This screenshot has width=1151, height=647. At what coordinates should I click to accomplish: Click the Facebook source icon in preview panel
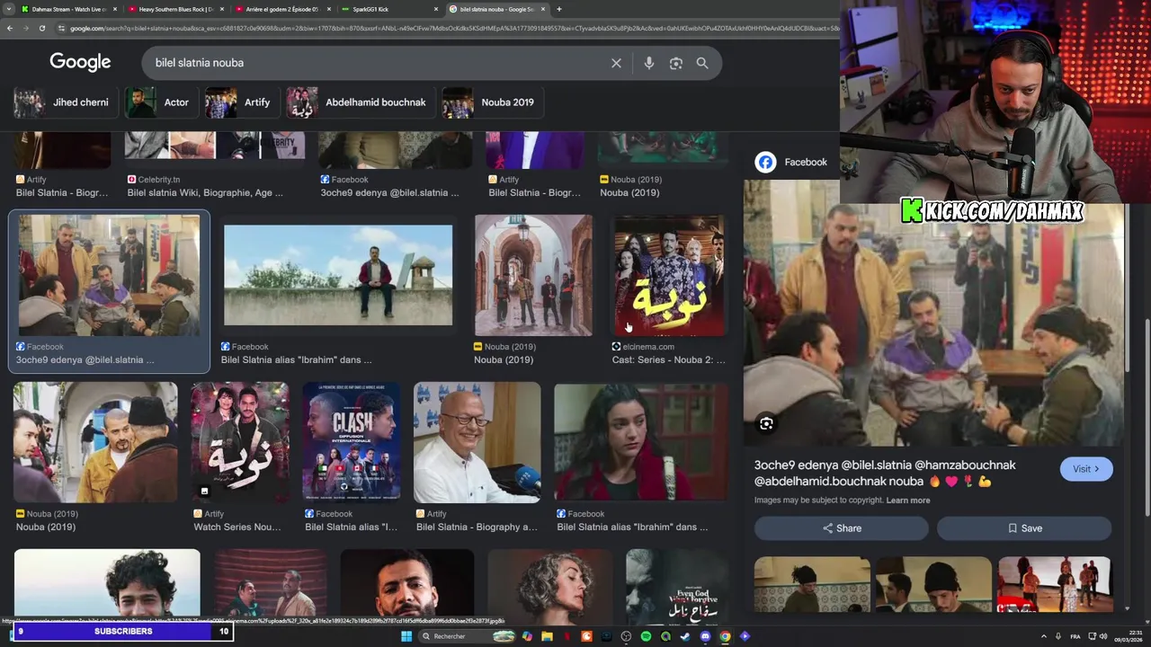[x=765, y=162]
